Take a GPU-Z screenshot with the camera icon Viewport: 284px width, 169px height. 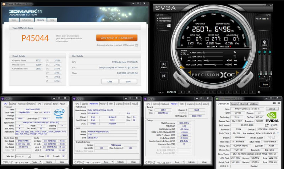pyautogui.click(x=274, y=103)
